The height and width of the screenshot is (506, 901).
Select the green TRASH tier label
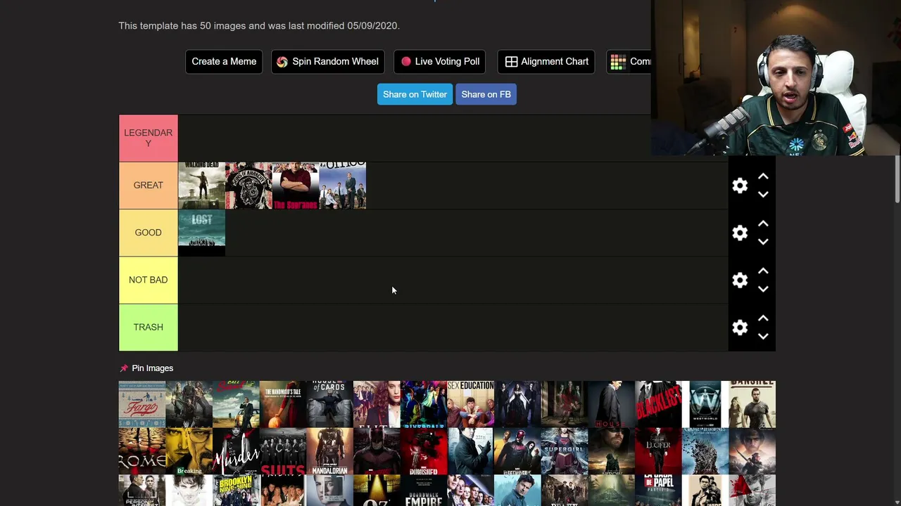(149, 327)
